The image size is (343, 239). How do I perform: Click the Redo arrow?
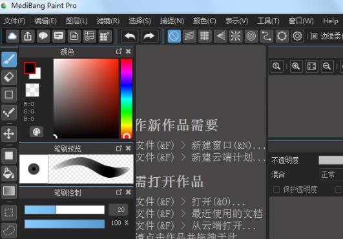click(x=149, y=36)
